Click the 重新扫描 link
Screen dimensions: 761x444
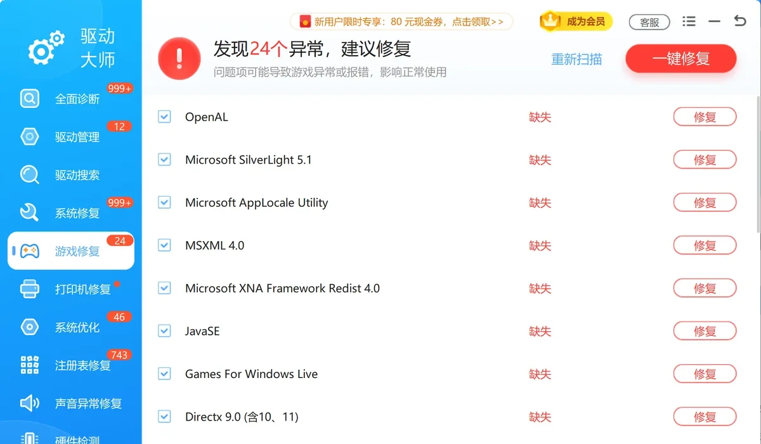tap(576, 59)
